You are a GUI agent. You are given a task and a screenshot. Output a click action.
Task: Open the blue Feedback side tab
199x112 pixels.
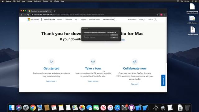click(x=163, y=80)
